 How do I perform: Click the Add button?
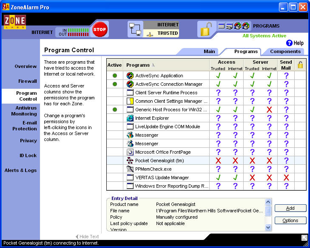tap(290, 208)
